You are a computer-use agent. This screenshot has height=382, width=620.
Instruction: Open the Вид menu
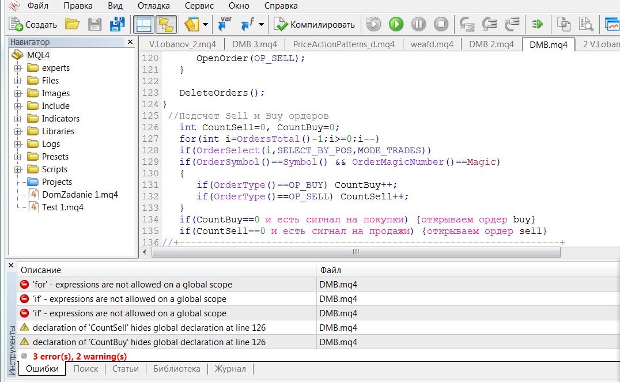click(115, 6)
